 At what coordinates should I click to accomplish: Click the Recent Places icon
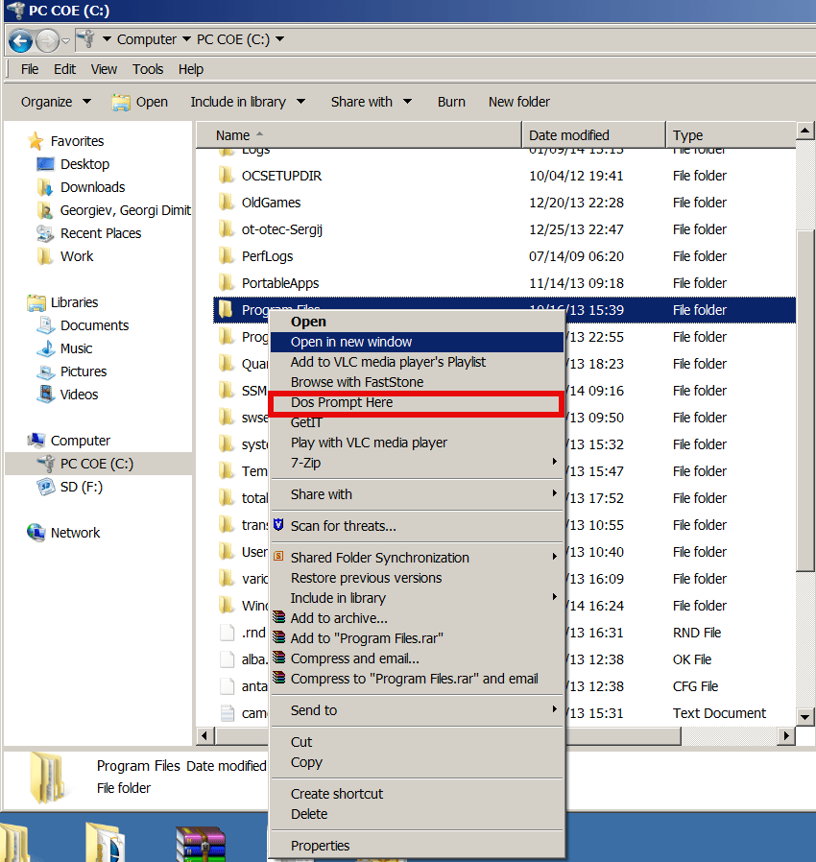(x=45, y=233)
